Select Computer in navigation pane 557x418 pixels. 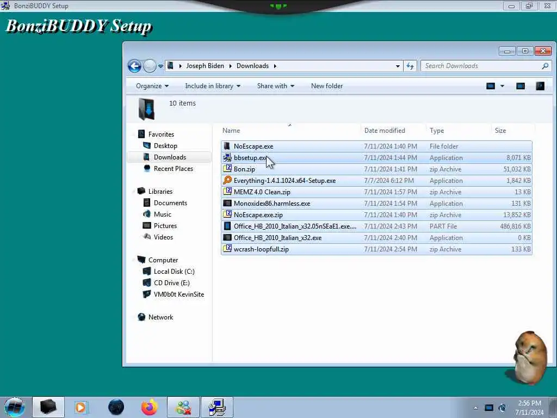coord(163,260)
